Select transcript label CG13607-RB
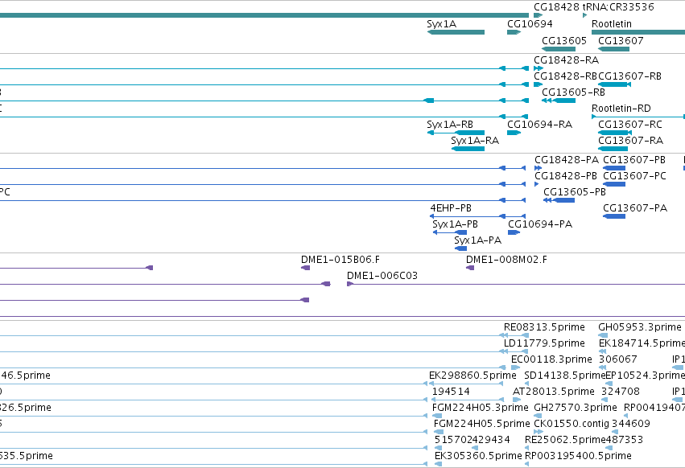Image resolution: width=685 pixels, height=468 pixels. (x=629, y=76)
